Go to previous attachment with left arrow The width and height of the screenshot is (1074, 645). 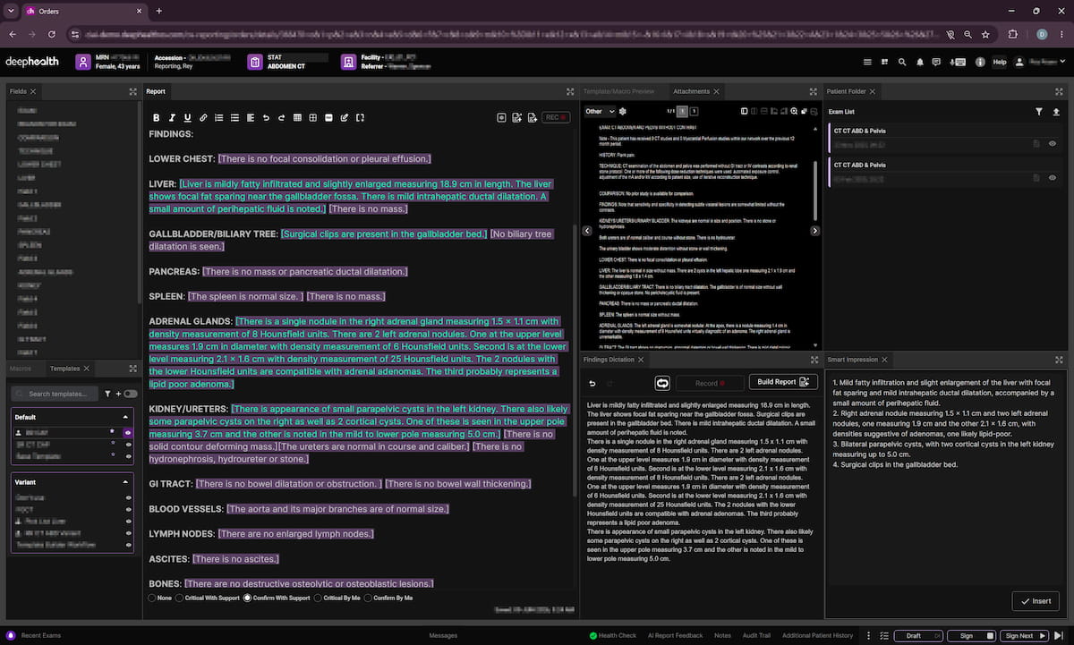tap(587, 231)
